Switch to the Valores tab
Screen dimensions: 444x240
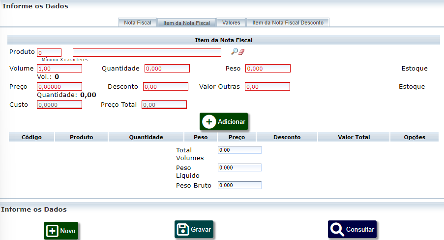click(x=231, y=23)
